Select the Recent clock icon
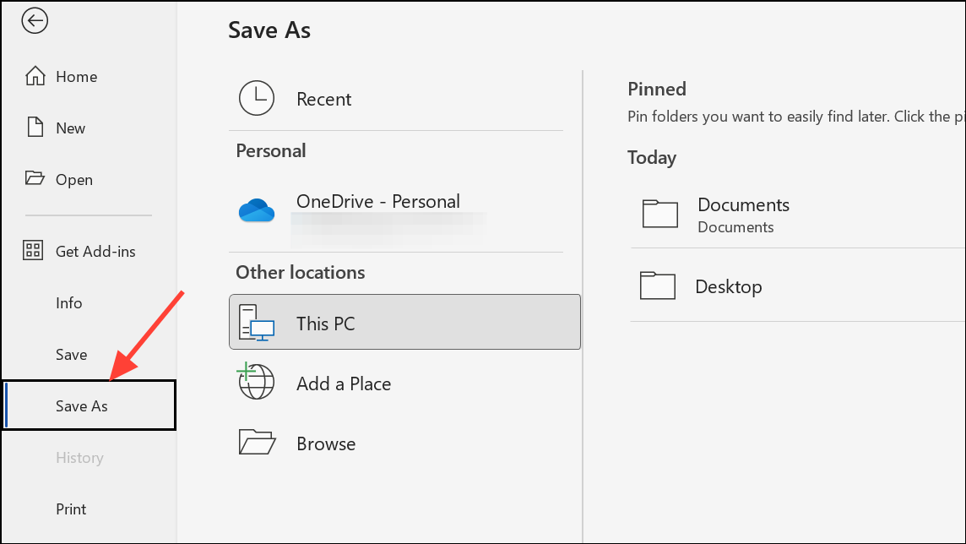The image size is (966, 544). coord(257,98)
